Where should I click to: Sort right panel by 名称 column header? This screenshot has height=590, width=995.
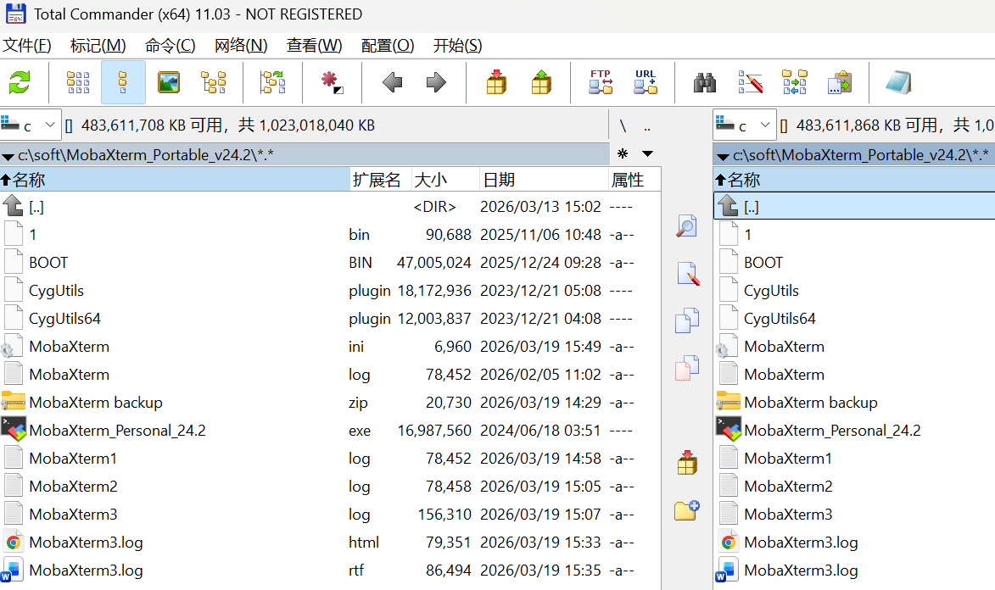click(x=854, y=180)
